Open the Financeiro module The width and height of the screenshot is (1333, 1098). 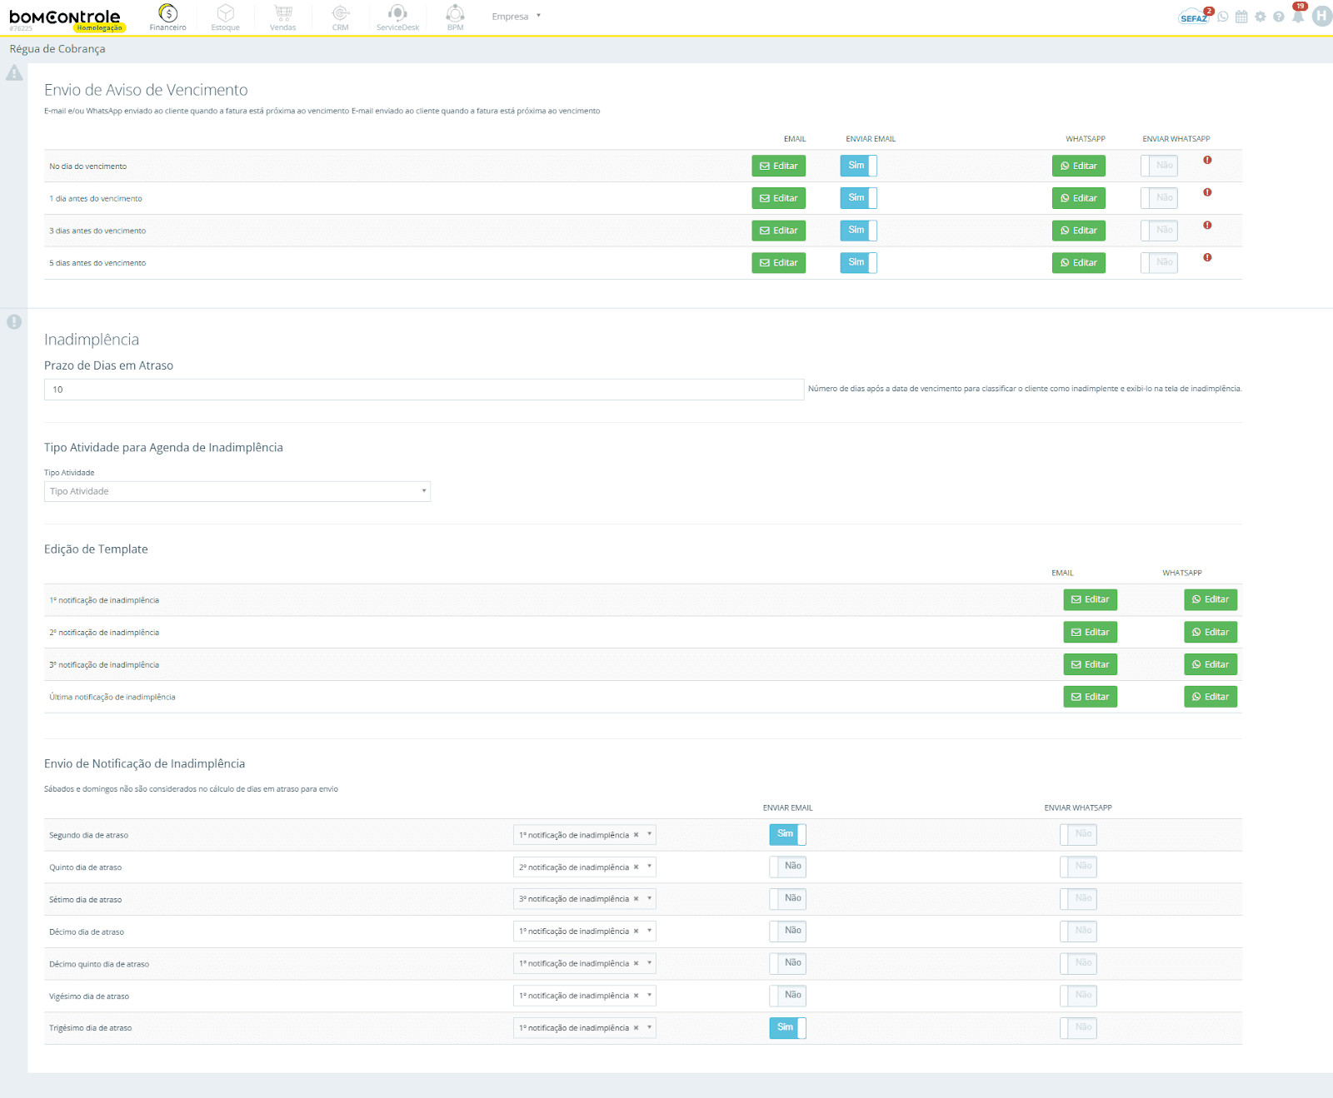pos(167,17)
